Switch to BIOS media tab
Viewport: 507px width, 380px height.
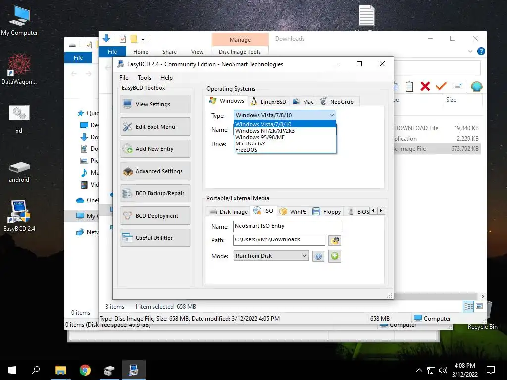tap(358, 212)
